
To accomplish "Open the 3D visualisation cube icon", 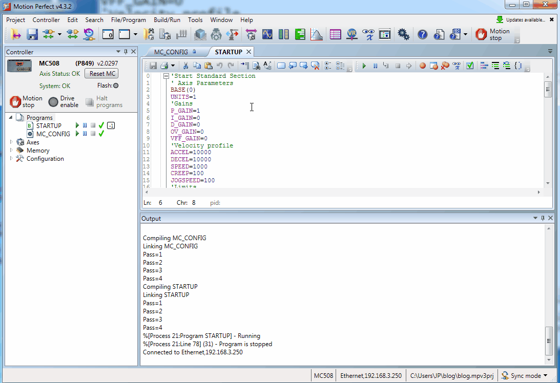I will pyautogui.click(x=200, y=34).
